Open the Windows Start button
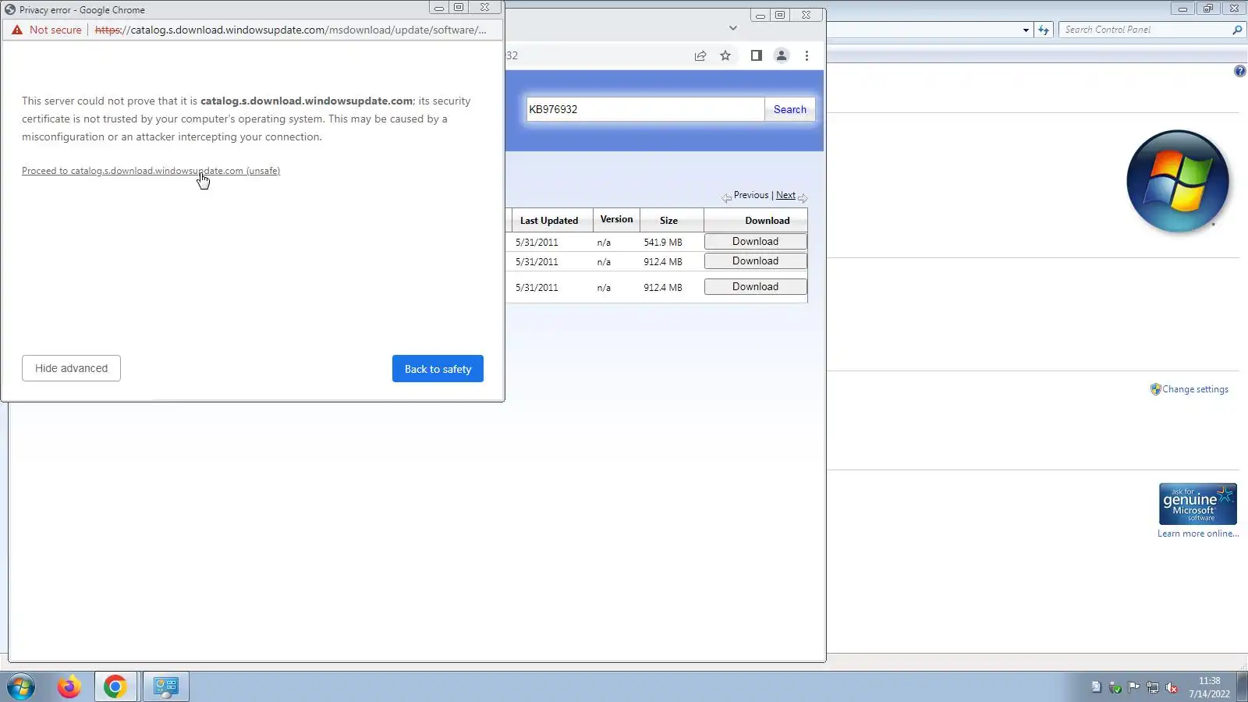Image resolution: width=1248 pixels, height=702 pixels. click(21, 687)
